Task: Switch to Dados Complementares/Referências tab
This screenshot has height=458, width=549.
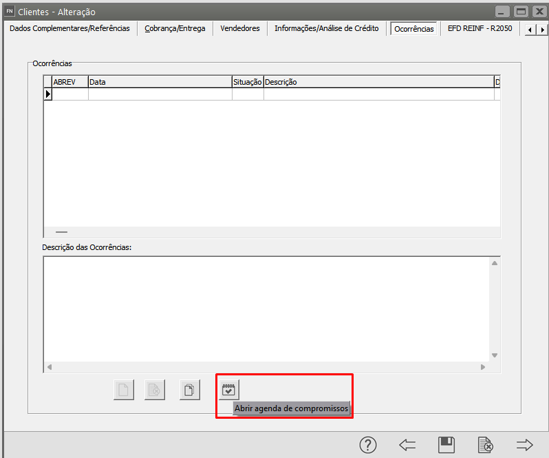Action: (69, 29)
